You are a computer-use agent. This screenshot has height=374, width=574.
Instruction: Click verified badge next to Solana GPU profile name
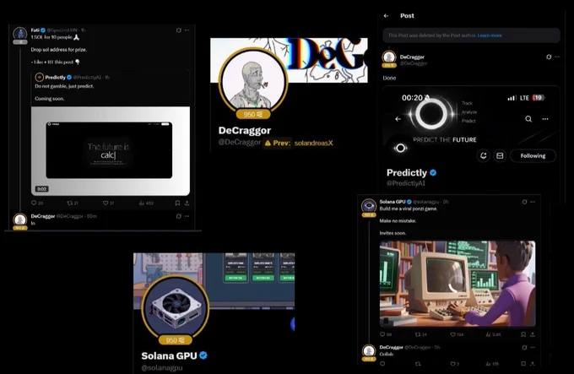pyautogui.click(x=203, y=355)
